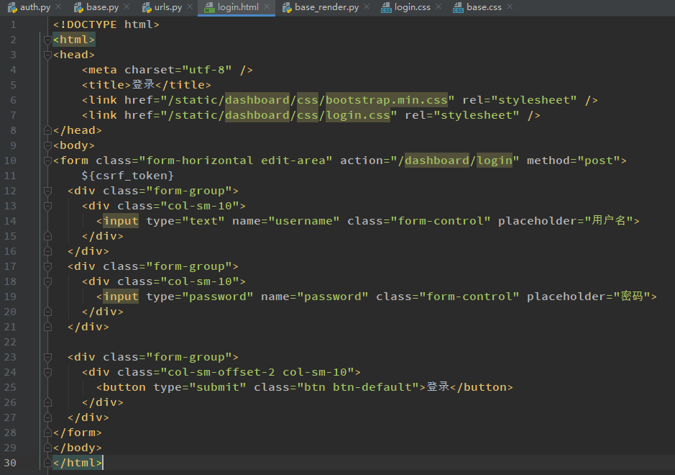Image resolution: width=675 pixels, height=475 pixels.
Task: Click the <title>登录</title> line
Action: [147, 85]
